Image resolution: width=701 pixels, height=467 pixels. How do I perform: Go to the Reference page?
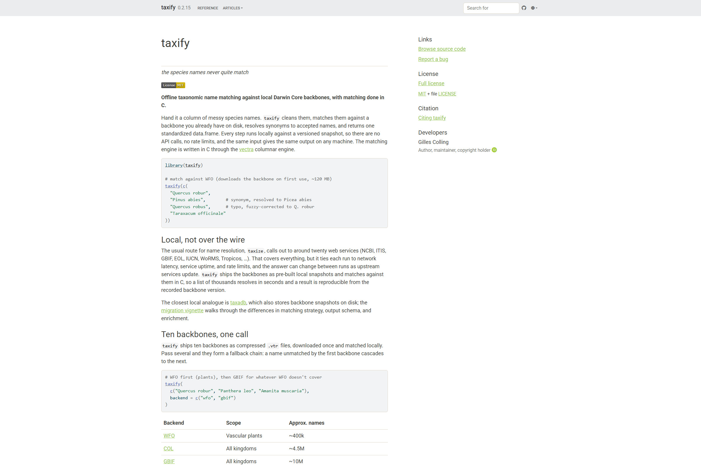tap(208, 8)
